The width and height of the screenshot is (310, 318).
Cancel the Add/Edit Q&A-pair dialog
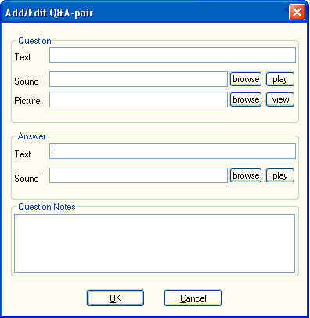coord(193,298)
